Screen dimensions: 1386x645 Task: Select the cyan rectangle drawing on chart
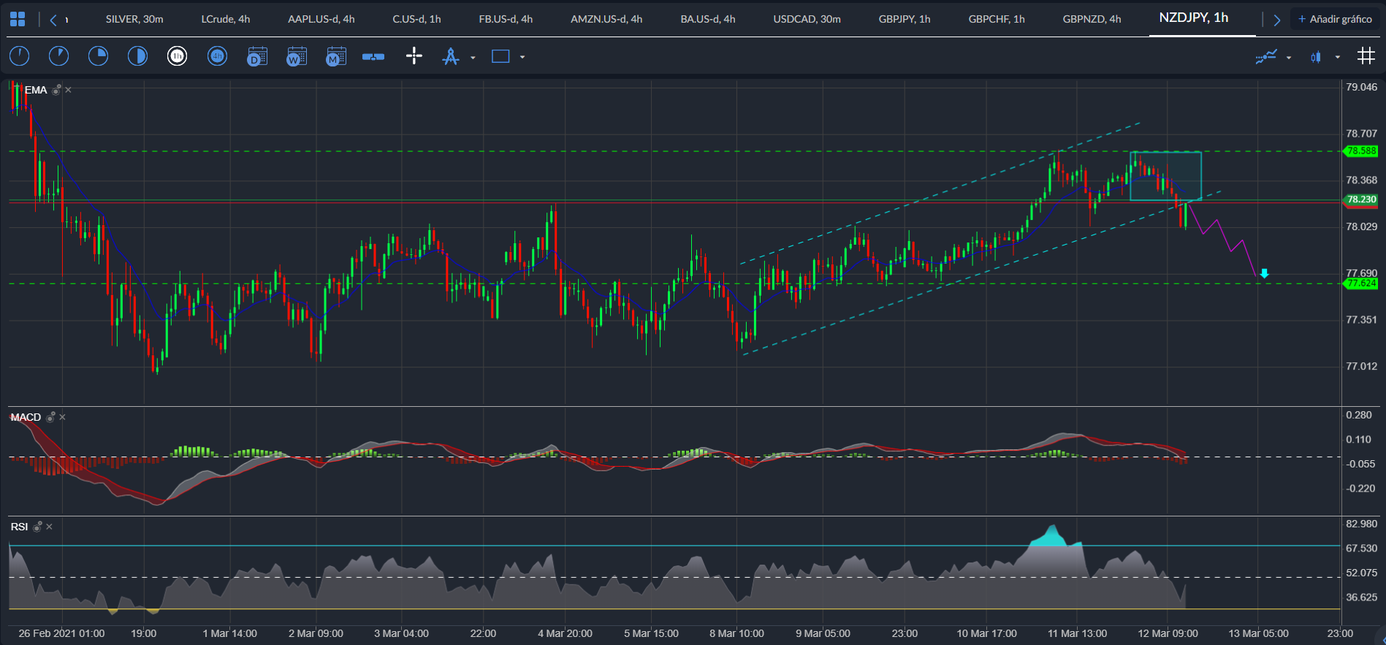(x=1166, y=176)
